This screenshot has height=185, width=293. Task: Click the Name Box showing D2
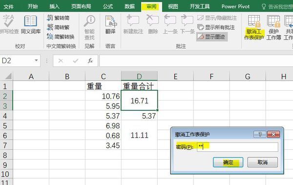[x=17, y=61]
